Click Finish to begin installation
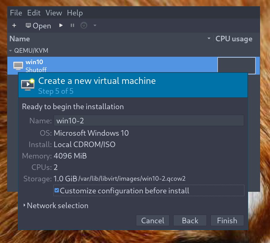270x243 pixels. tap(227, 220)
